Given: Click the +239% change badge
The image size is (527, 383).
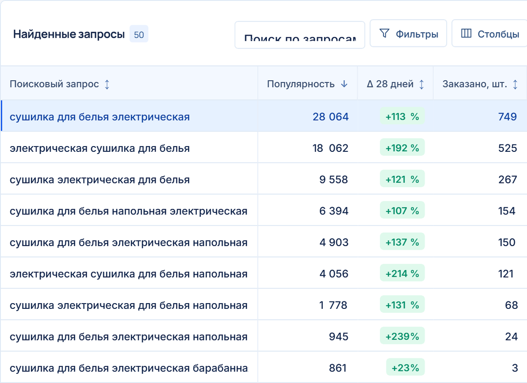Looking at the screenshot, I should (x=402, y=336).
